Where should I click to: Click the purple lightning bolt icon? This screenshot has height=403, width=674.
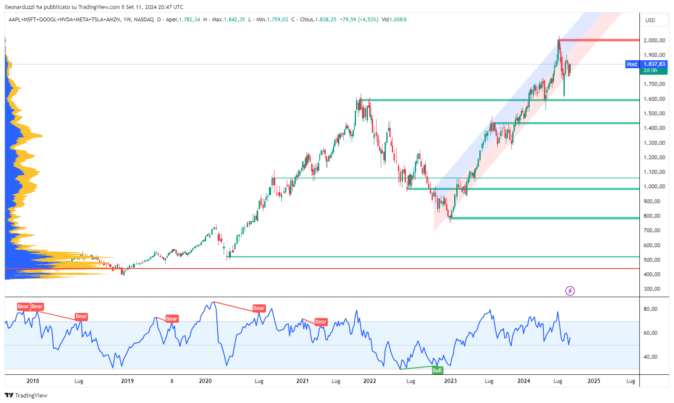570,291
